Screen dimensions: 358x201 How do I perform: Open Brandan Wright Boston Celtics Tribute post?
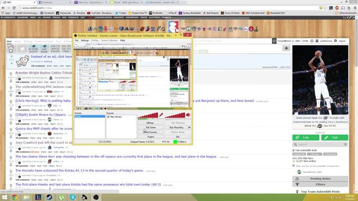(x=44, y=73)
